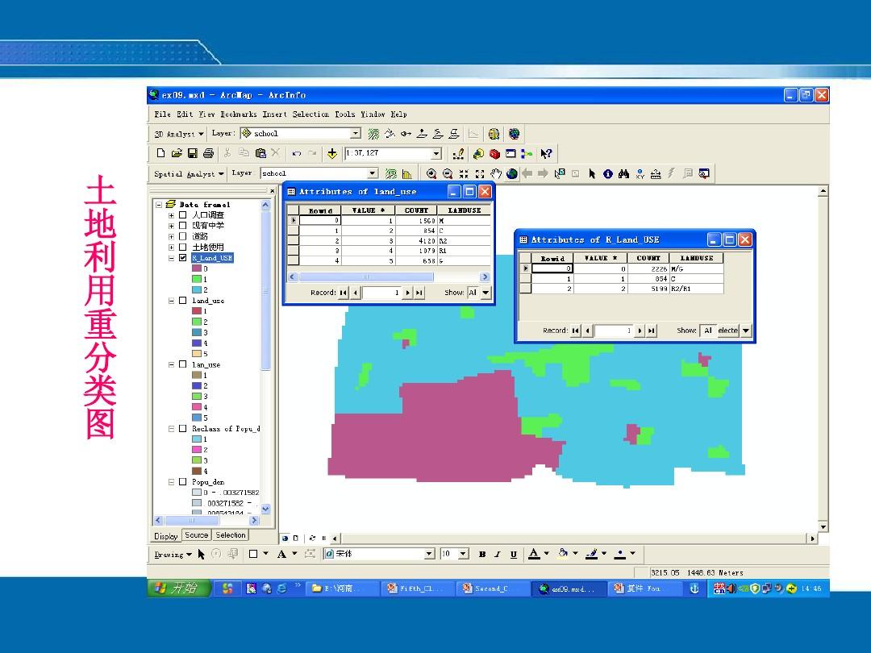Click the Full Extent globe icon
The width and height of the screenshot is (871, 653).
pos(512,173)
